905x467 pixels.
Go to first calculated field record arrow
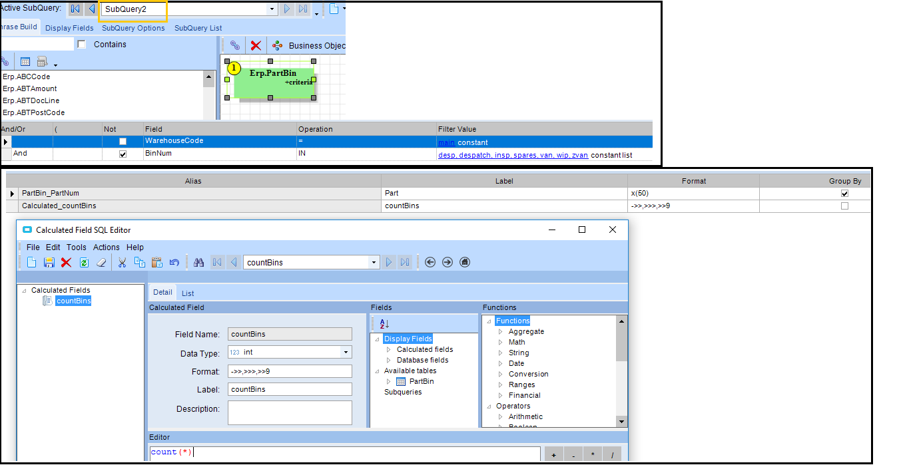coord(217,262)
